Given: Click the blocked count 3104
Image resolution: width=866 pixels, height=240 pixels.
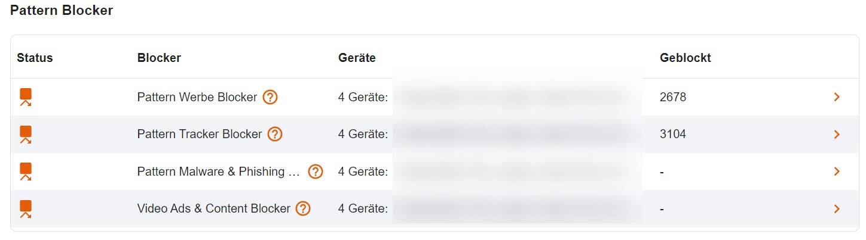Looking at the screenshot, I should coord(673,134).
